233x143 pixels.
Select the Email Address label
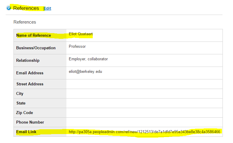(30, 73)
